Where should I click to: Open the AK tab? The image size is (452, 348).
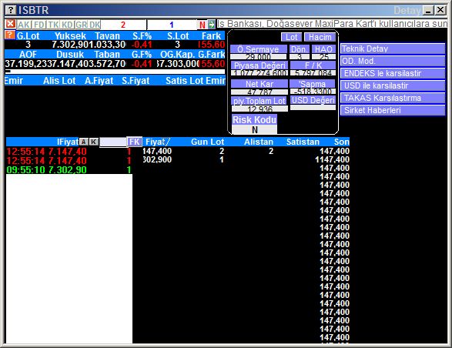[24, 25]
